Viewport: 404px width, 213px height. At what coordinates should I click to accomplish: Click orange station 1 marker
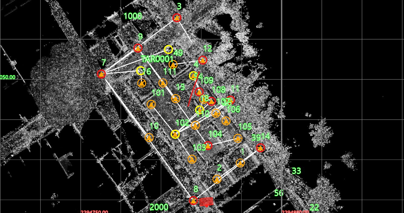240,163
